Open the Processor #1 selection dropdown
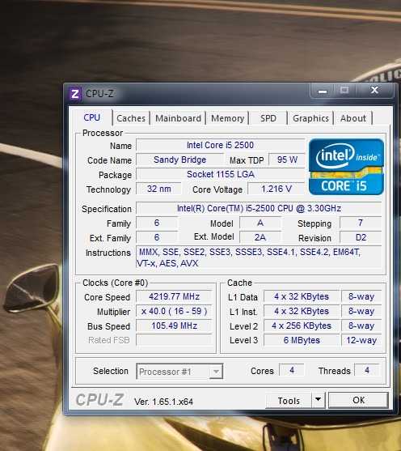The width and height of the screenshot is (401, 451). 179,372
